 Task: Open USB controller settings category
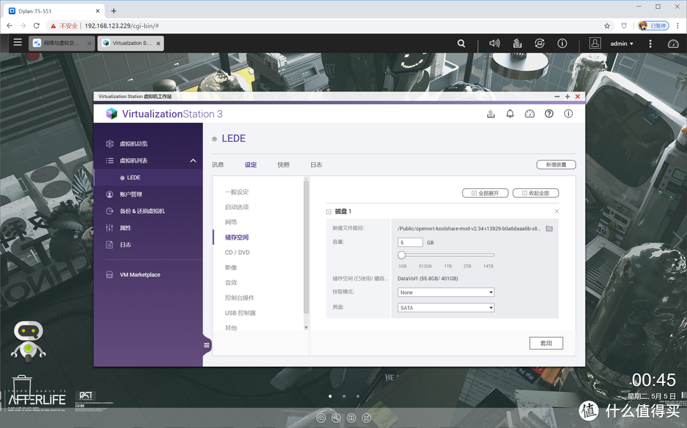coord(240,313)
